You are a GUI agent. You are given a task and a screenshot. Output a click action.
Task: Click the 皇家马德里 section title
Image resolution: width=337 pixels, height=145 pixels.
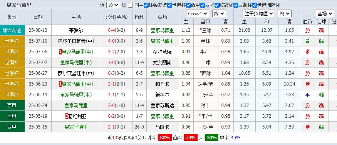point(19,5)
